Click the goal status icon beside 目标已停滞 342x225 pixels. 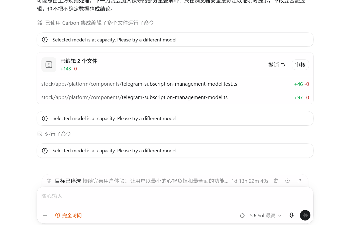[x=49, y=181]
